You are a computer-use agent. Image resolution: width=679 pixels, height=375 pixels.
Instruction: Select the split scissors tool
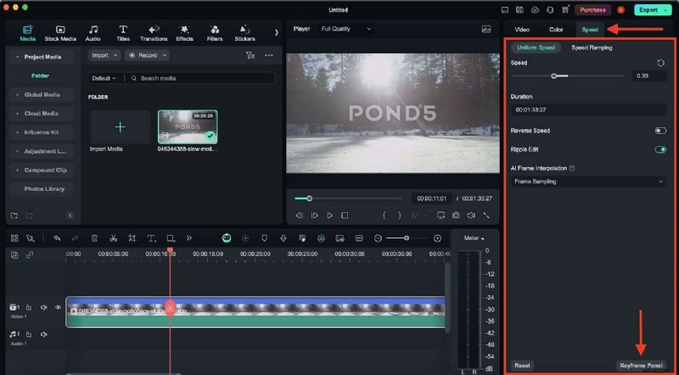coord(113,238)
